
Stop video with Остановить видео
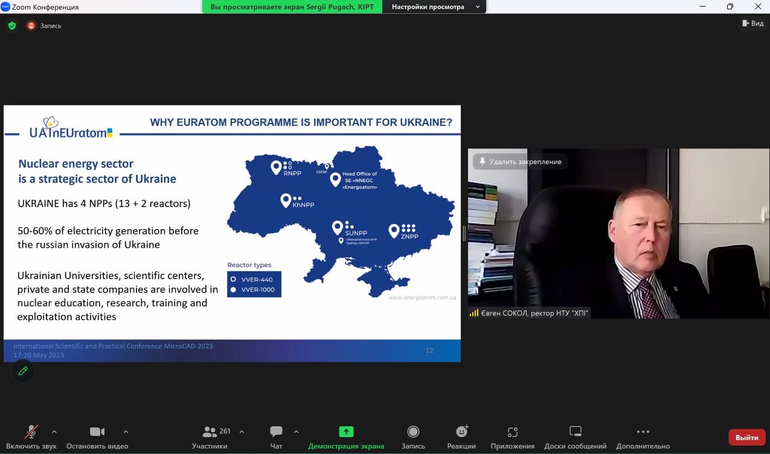pos(97,437)
